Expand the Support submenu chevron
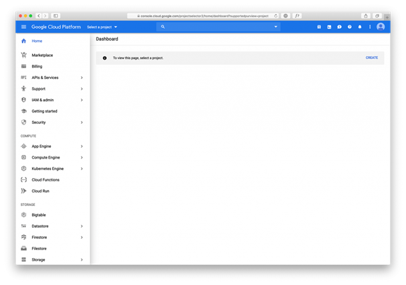Image resolution: width=406 pixels, height=285 pixels. point(82,89)
